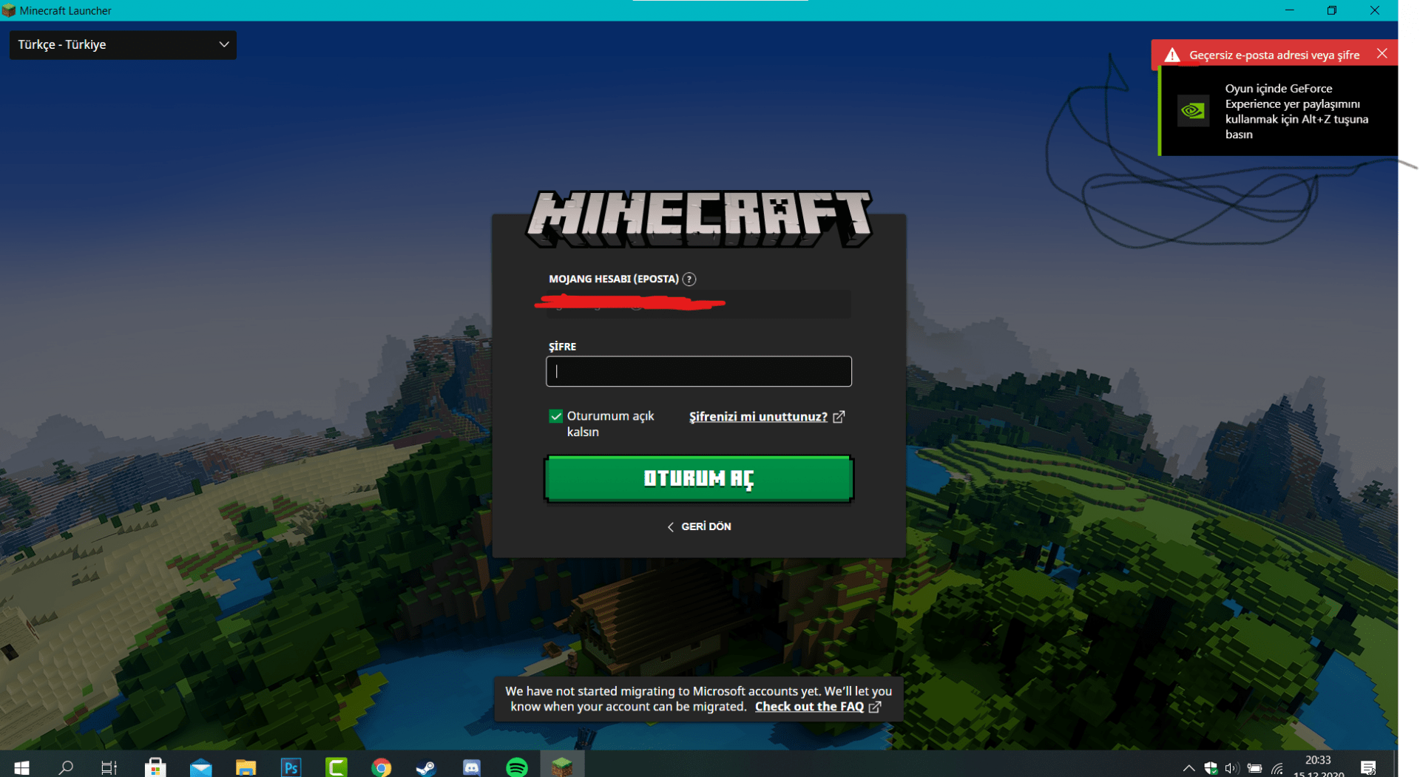Click the GeForce Experience overlay notification
The image size is (1420, 777).
[1278, 111]
